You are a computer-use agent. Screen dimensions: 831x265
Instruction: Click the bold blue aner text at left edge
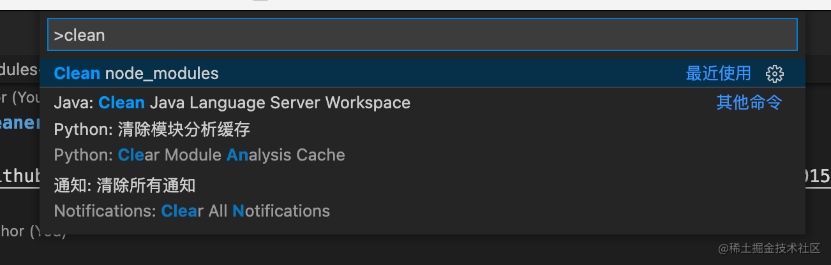(x=19, y=123)
